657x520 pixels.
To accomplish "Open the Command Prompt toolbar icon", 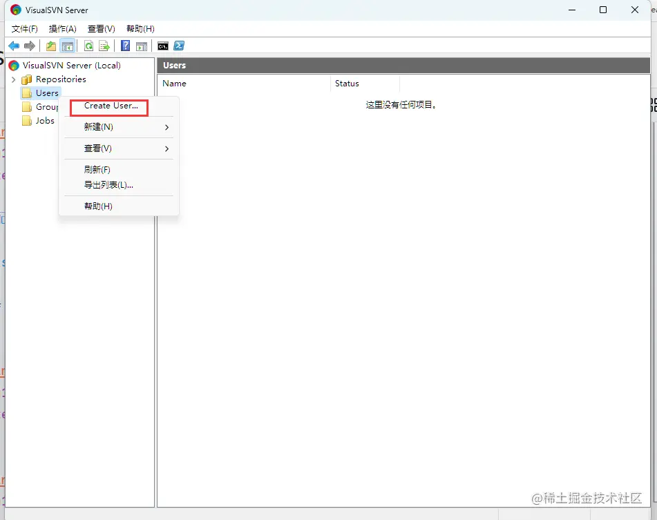I will click(163, 46).
